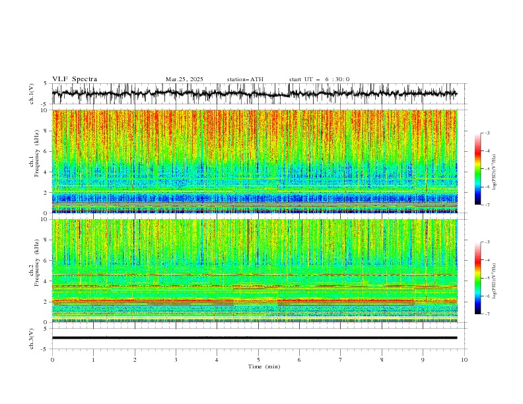
Task: Click the upper colorbar "log(PSD)(V²/Hz)" label
Action: (x=494, y=172)
